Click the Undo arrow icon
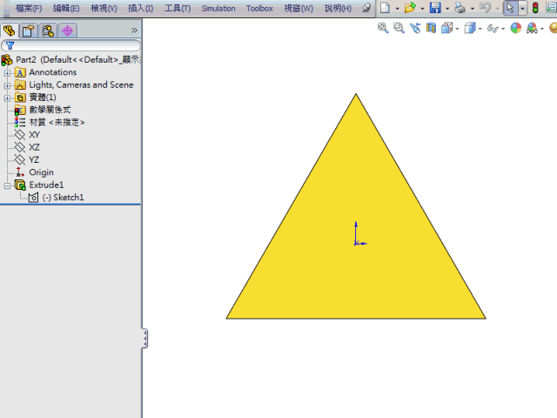 [x=486, y=8]
